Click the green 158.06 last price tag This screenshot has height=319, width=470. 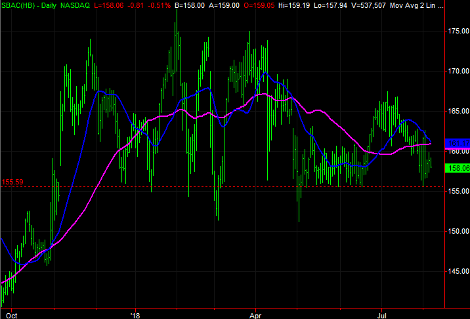point(458,168)
